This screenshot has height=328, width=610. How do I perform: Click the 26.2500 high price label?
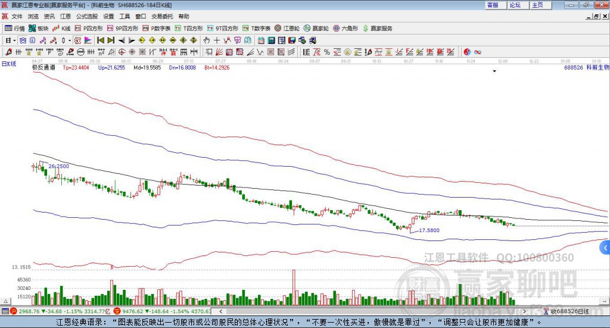click(x=59, y=166)
